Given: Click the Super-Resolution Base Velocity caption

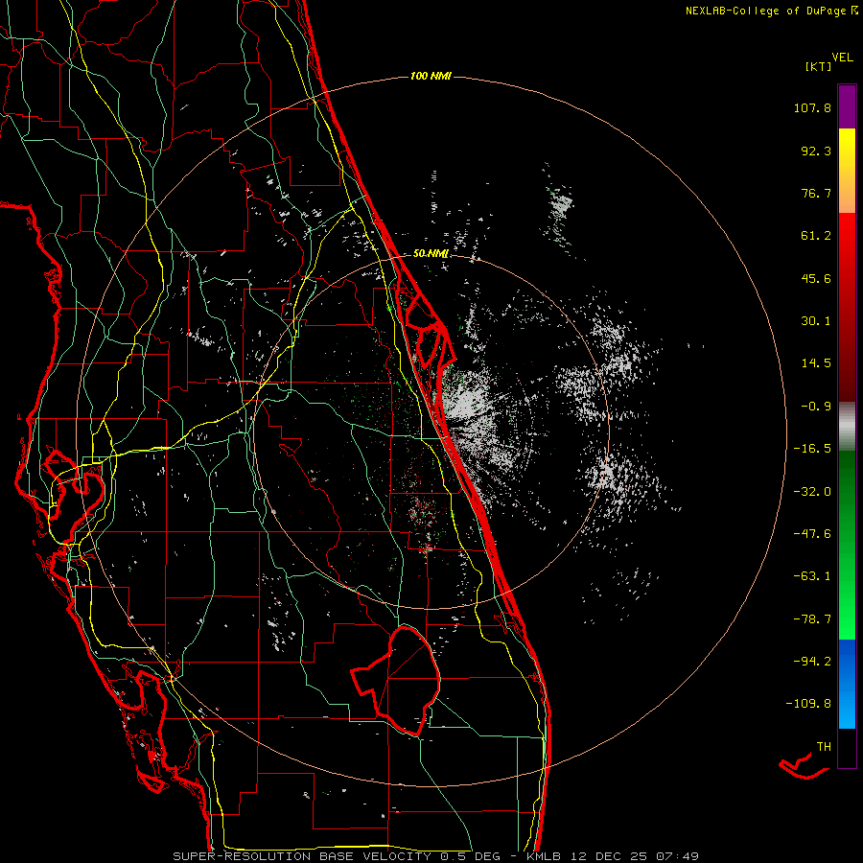Looking at the screenshot, I should point(436,856).
